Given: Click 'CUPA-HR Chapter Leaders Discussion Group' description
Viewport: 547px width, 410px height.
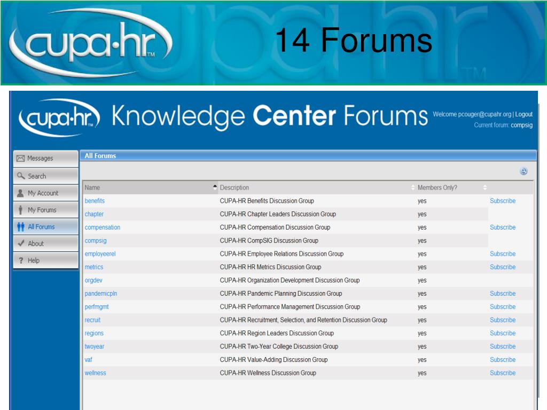Looking at the screenshot, I should (278, 214).
